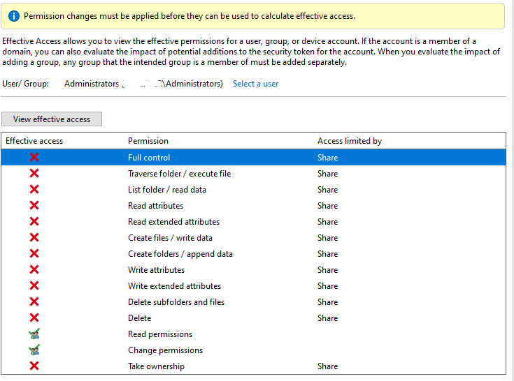
Task: Click the red X beside Full control
Action: (x=34, y=158)
